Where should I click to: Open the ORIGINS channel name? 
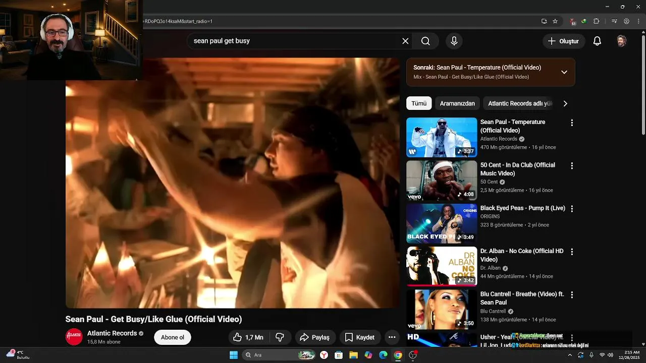(x=490, y=216)
